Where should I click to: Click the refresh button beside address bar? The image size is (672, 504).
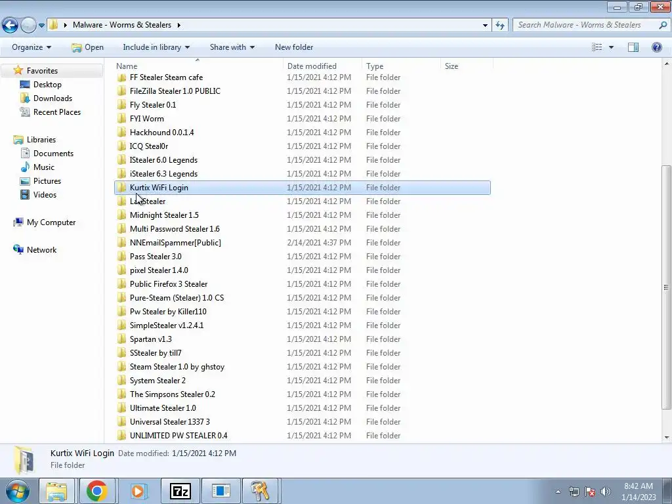[x=499, y=25]
